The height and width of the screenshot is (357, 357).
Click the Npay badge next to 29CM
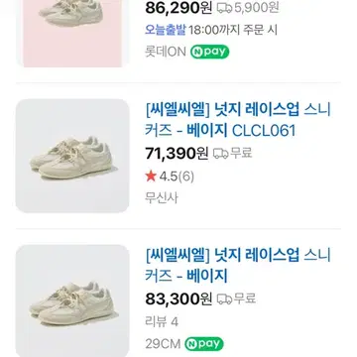pyautogui.click(x=204, y=344)
